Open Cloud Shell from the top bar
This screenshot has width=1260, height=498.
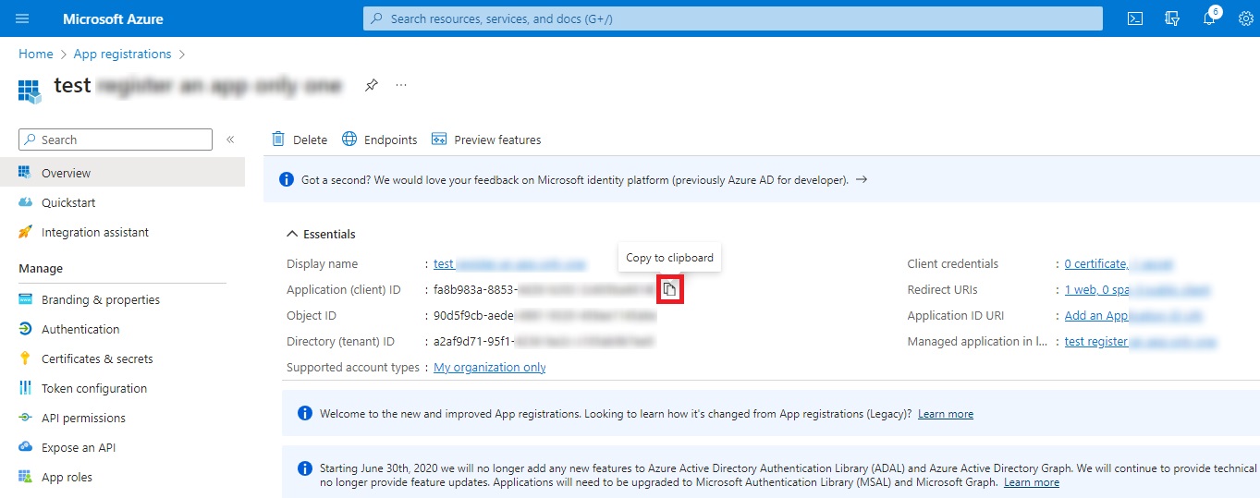tap(1135, 18)
